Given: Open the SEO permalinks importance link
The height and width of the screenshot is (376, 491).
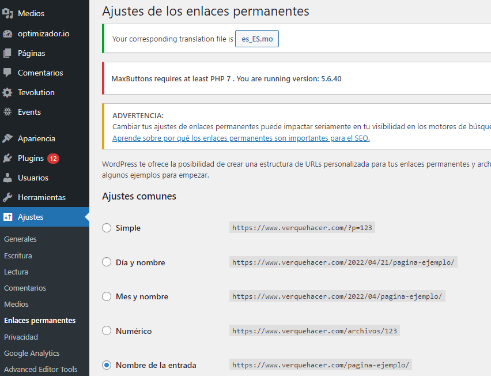Looking at the screenshot, I should coord(241,138).
